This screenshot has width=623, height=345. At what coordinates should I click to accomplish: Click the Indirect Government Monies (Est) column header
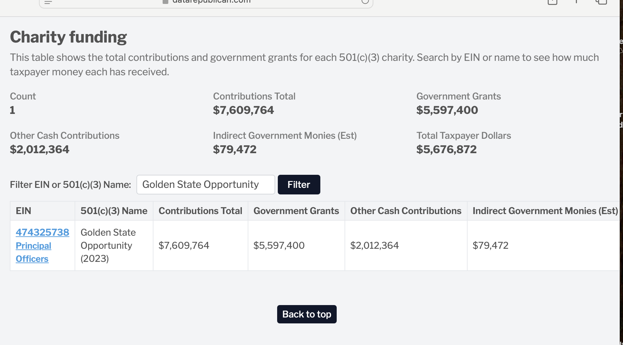[545, 211]
